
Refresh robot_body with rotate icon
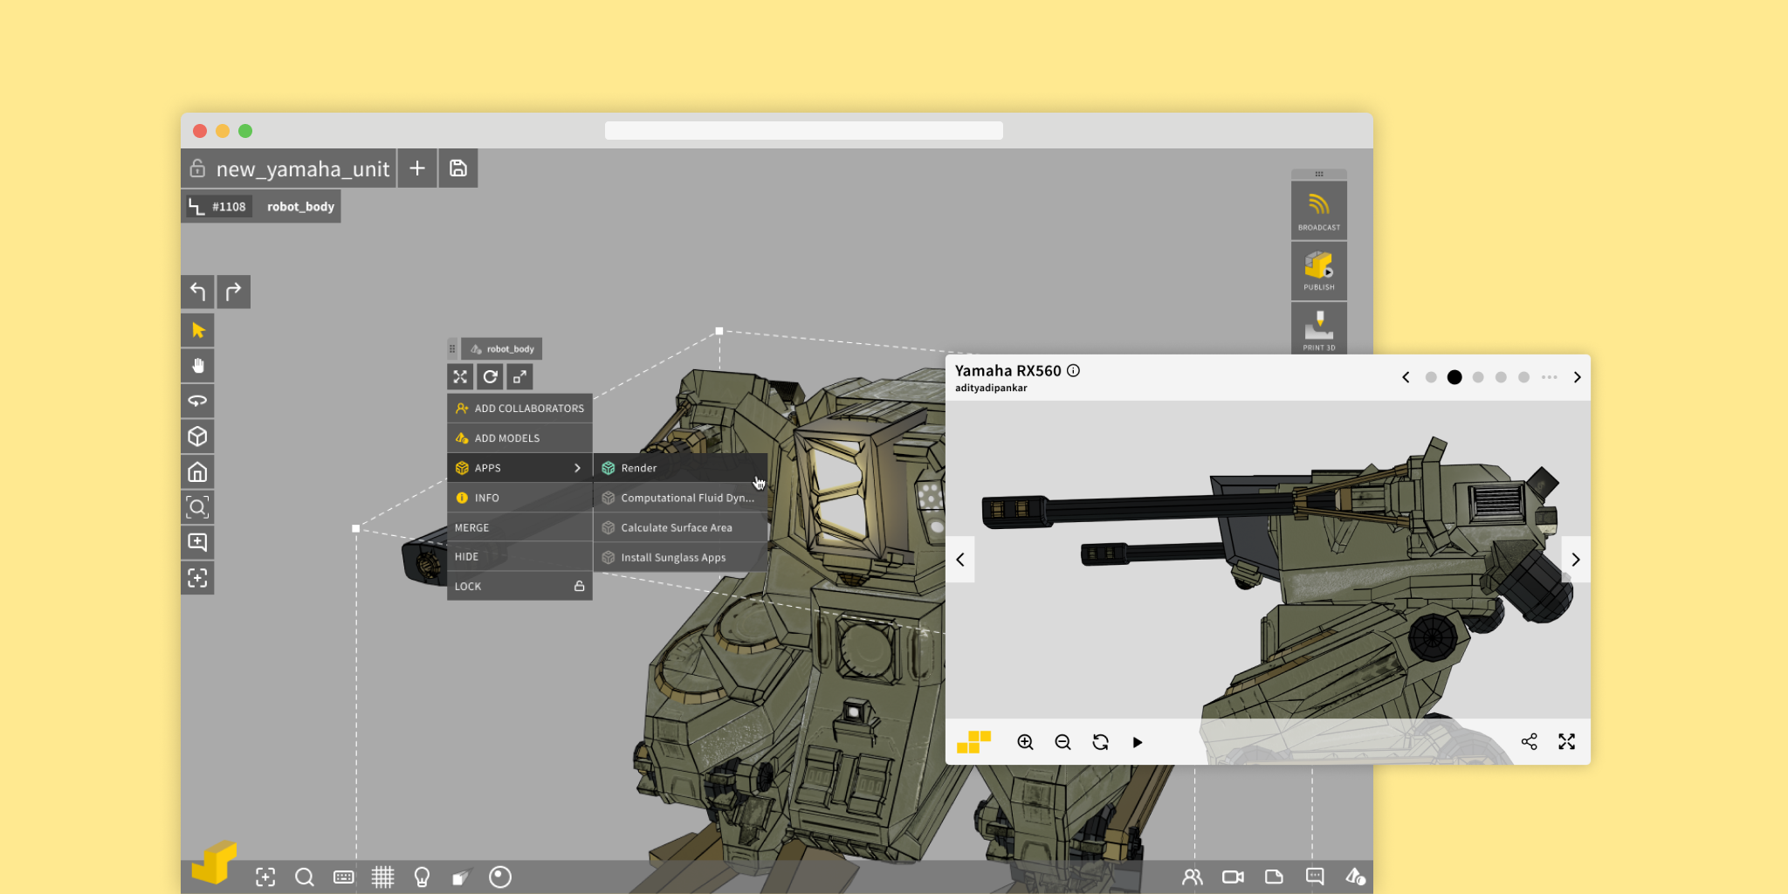tap(490, 377)
